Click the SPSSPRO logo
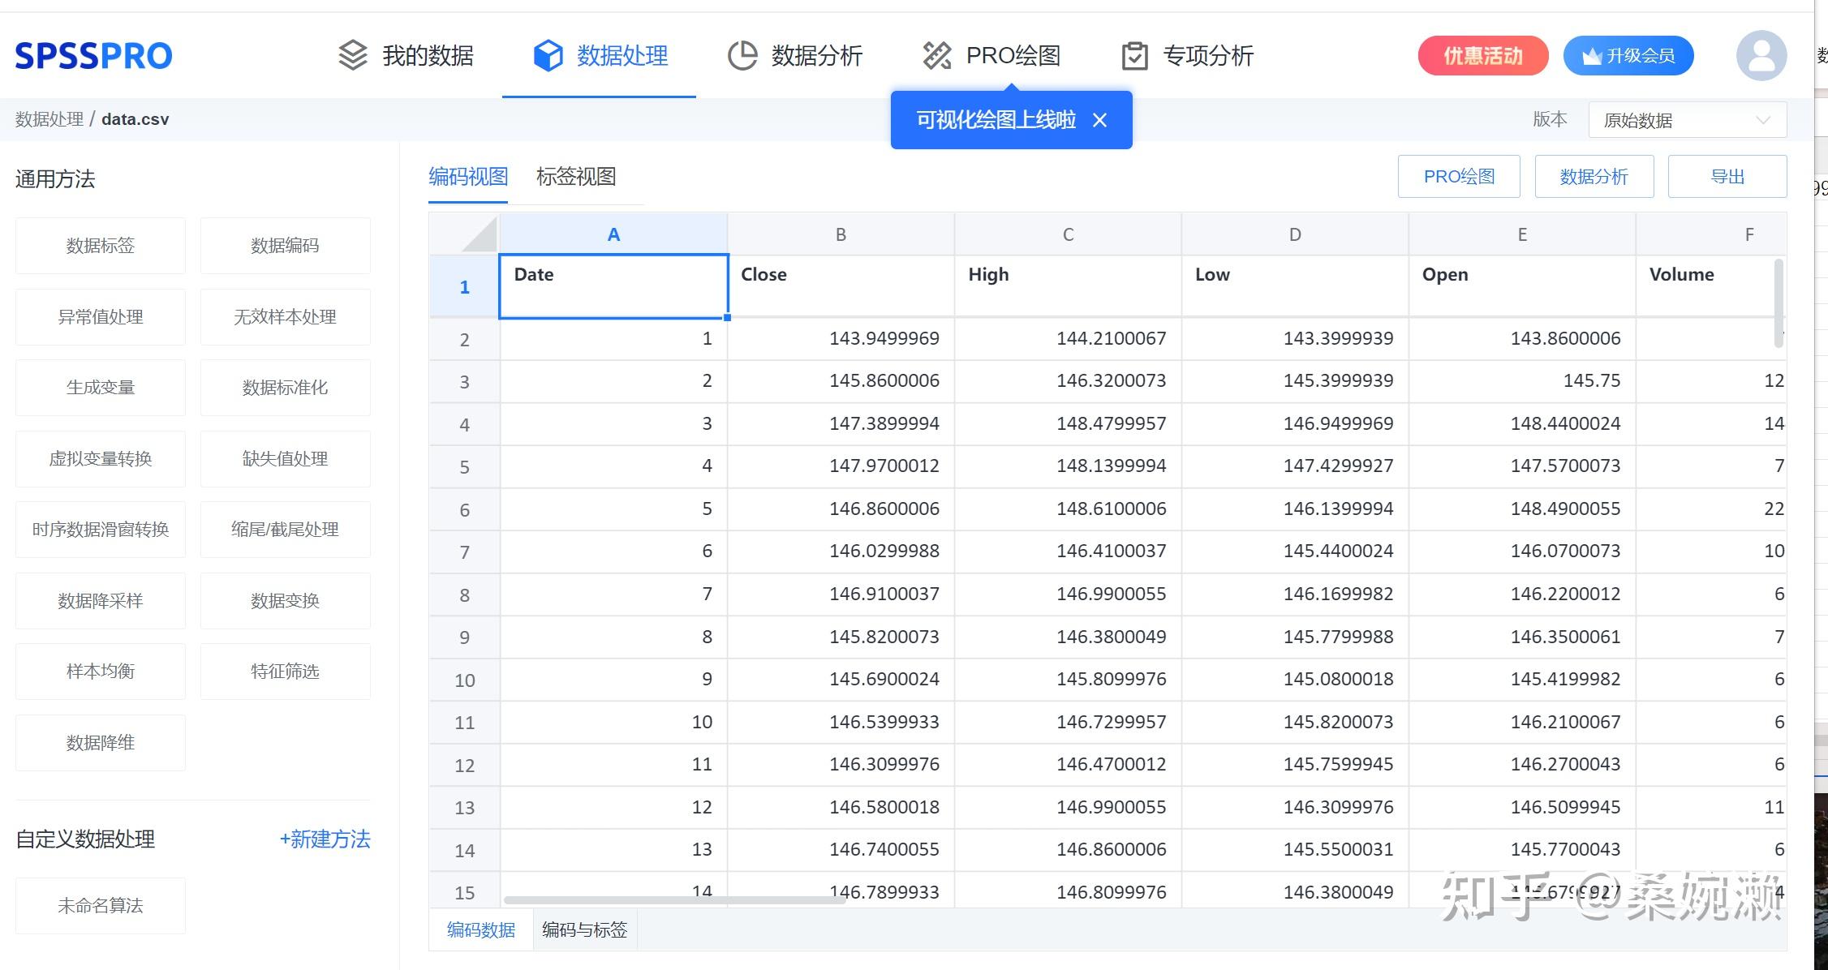 [x=92, y=55]
